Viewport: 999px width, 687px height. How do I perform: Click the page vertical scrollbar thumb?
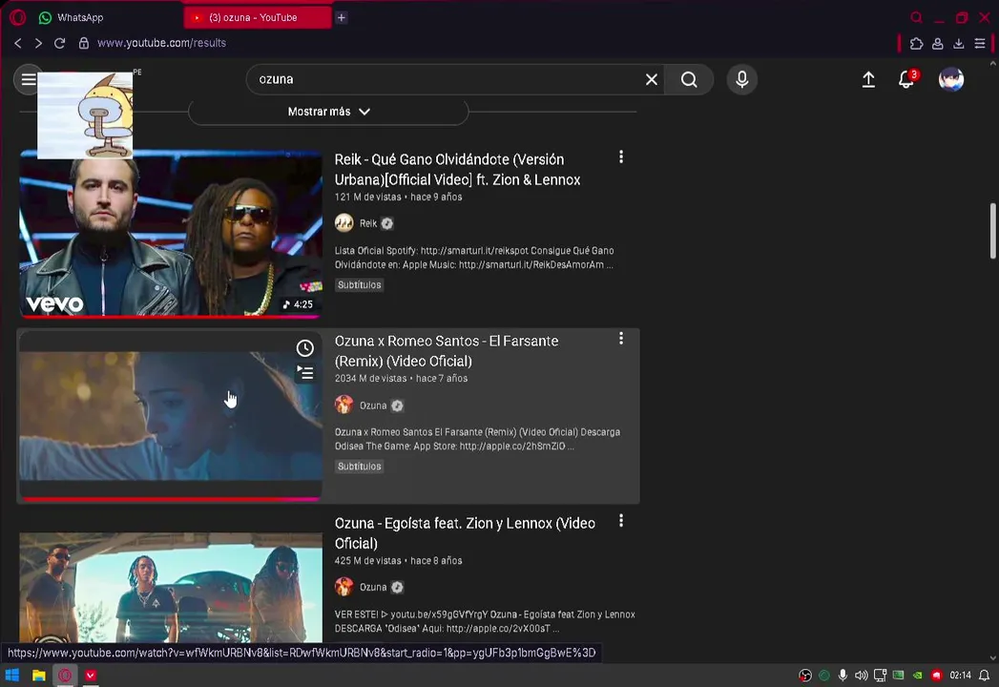(x=992, y=231)
